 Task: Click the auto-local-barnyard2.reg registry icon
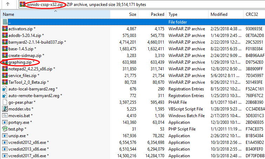click(x=5, y=89)
